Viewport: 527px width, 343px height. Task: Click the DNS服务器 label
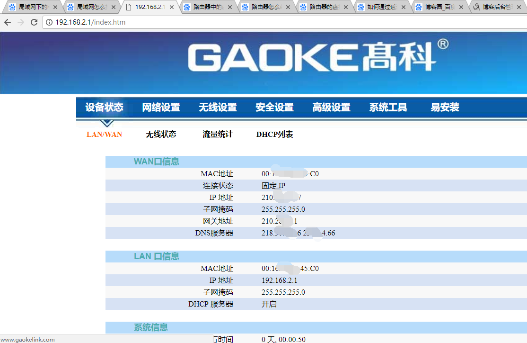tap(214, 233)
